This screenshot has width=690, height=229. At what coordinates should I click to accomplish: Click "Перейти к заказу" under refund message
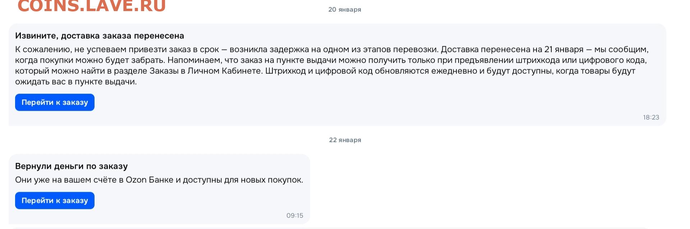tap(55, 201)
